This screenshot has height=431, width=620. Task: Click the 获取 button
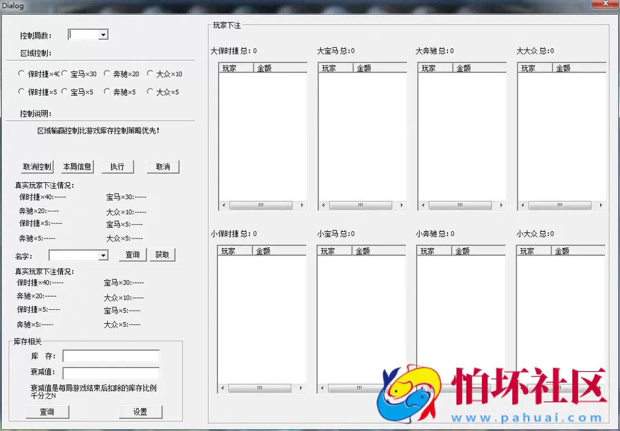[162, 255]
